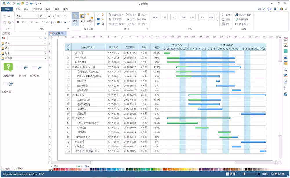This screenshot has height=178, width=290.
Task: Click the 居中 center icon in 排列 group
Action: click(142, 19)
